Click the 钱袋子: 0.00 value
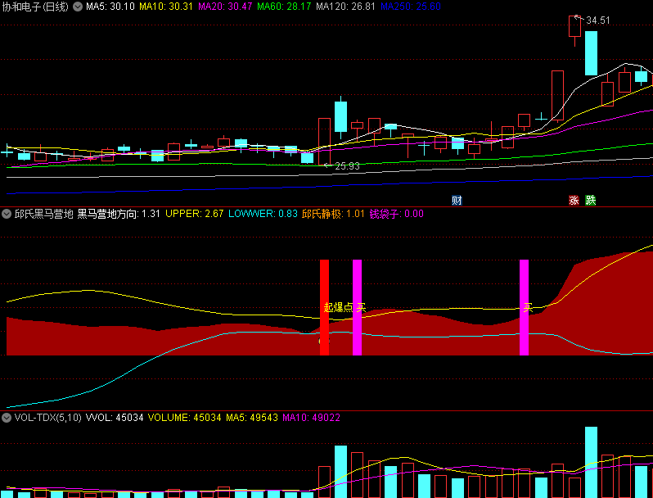This screenshot has width=653, height=498. coord(396,215)
